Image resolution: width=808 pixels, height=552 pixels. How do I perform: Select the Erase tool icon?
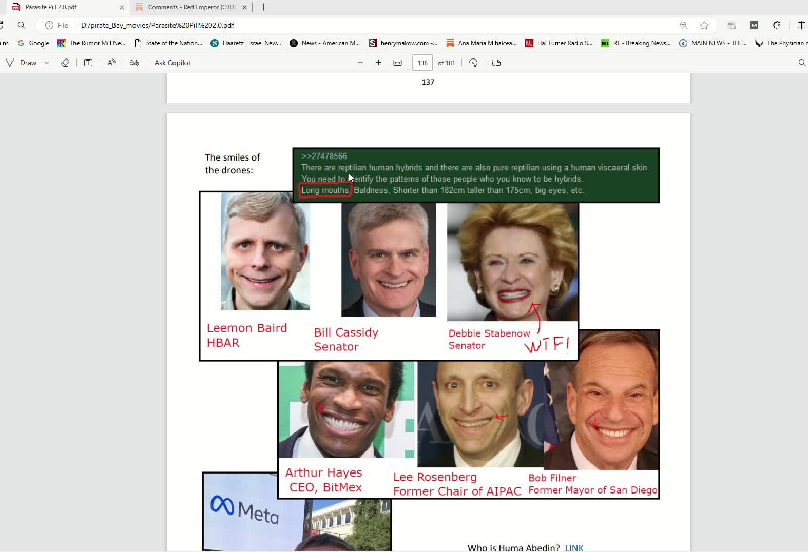(65, 63)
